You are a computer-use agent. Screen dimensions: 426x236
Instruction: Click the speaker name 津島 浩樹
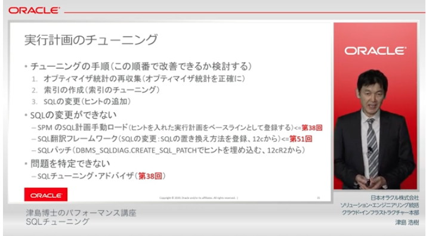pyautogui.click(x=407, y=222)
